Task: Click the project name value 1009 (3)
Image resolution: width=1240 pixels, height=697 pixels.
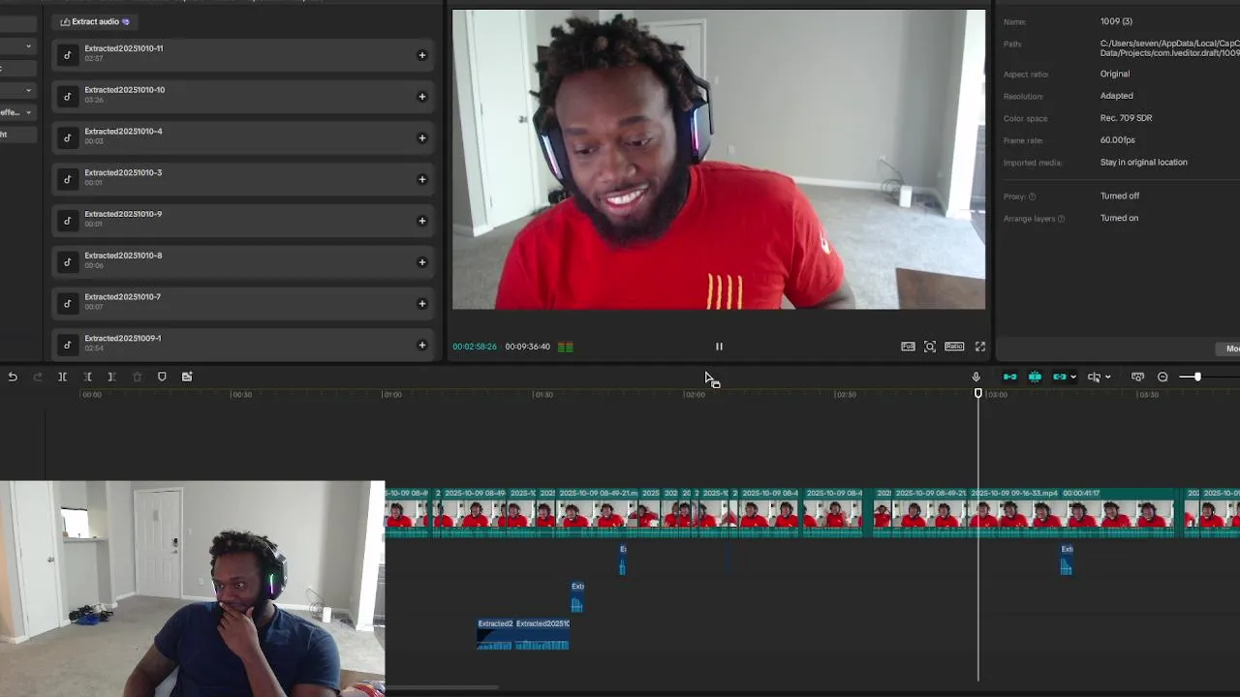Action: pyautogui.click(x=1116, y=21)
